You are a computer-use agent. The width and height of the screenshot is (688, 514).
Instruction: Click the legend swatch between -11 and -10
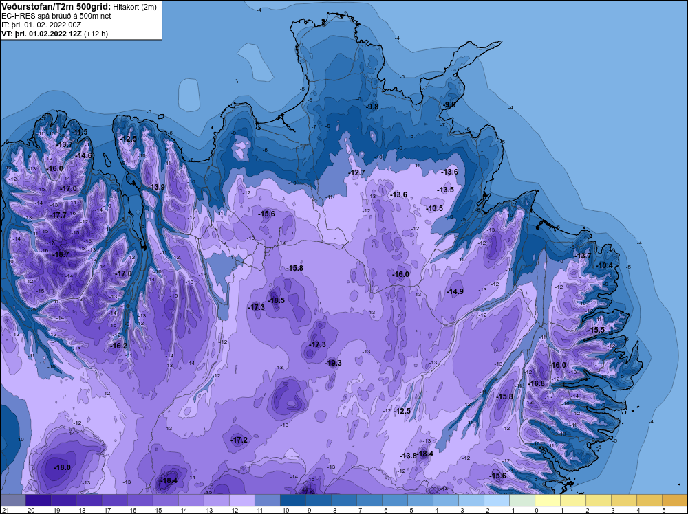[267, 500]
